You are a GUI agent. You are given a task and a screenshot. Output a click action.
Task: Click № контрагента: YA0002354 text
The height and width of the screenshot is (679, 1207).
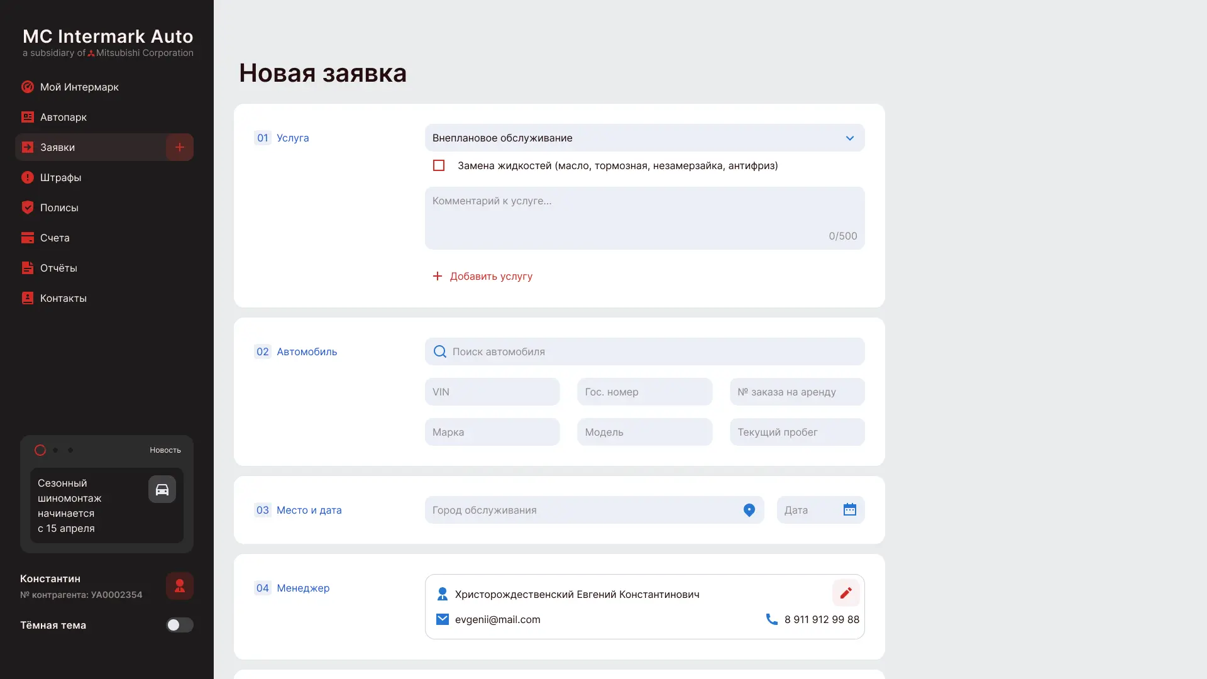pos(81,595)
